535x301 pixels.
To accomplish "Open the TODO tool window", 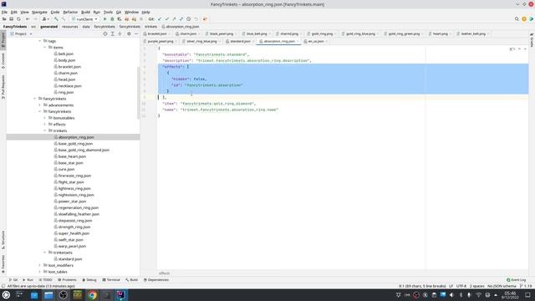I will pyautogui.click(x=45, y=280).
